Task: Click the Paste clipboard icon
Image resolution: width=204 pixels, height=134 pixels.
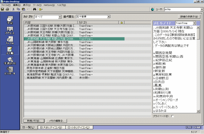Action: click(23, 9)
